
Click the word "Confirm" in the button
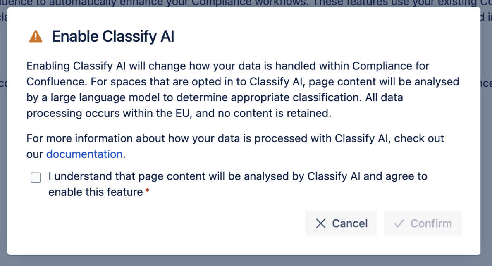(431, 223)
